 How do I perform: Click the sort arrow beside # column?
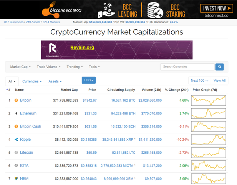7,89
